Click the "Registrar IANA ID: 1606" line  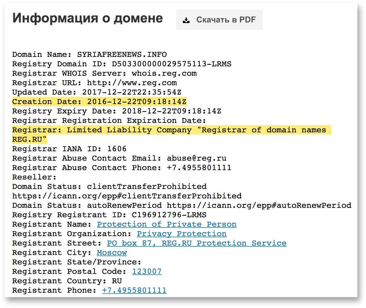coord(69,149)
